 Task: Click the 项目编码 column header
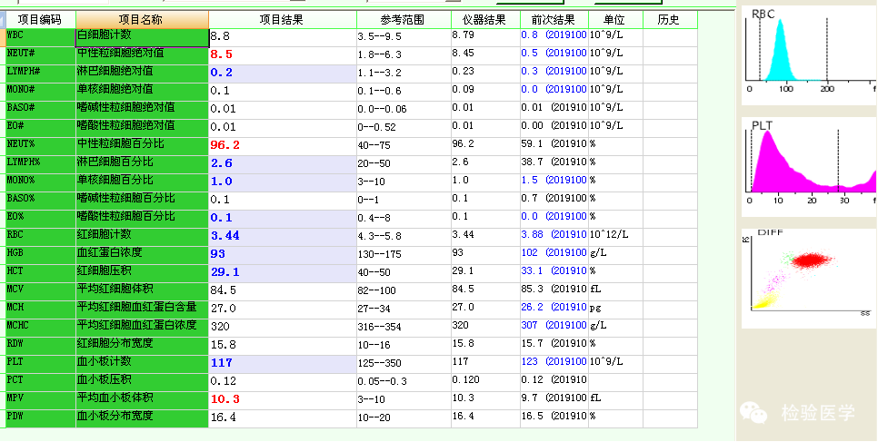(x=40, y=20)
